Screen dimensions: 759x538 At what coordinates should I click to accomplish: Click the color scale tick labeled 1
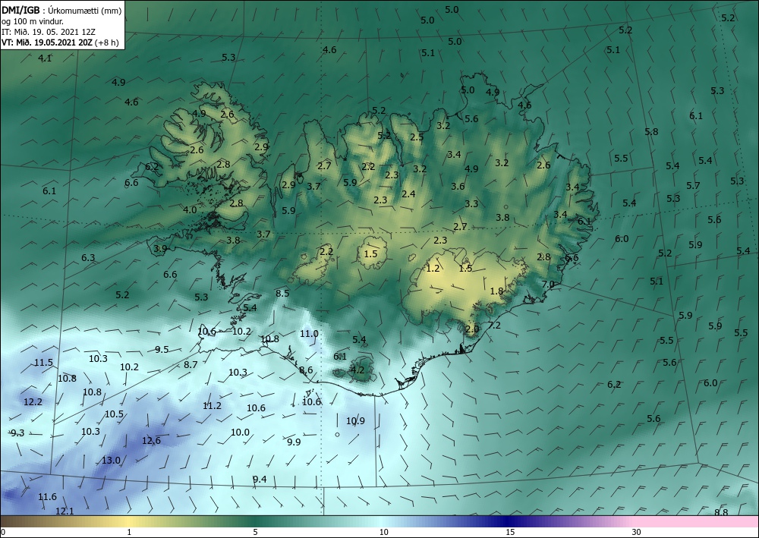coord(129,532)
